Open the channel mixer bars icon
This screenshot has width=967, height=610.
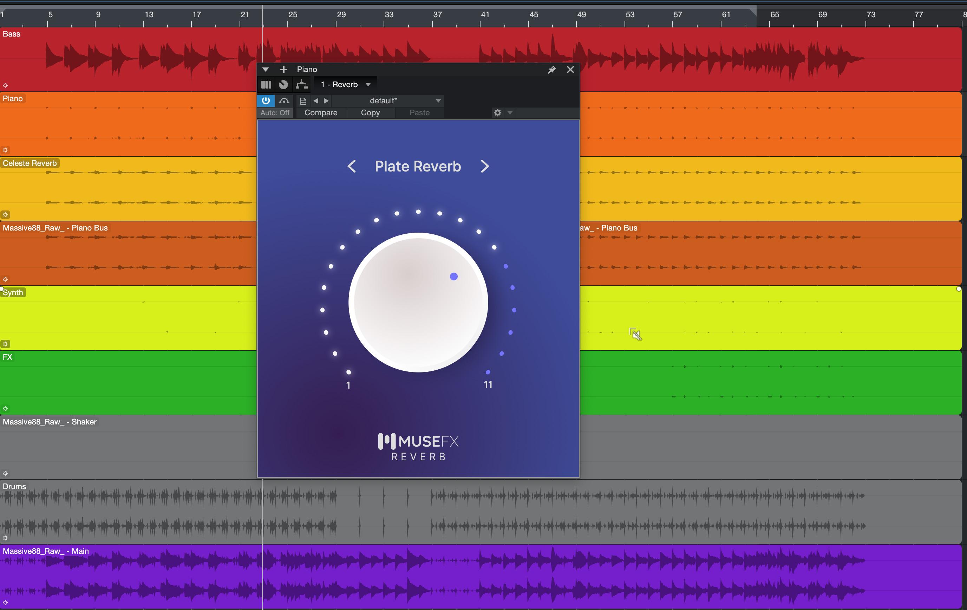pos(266,84)
